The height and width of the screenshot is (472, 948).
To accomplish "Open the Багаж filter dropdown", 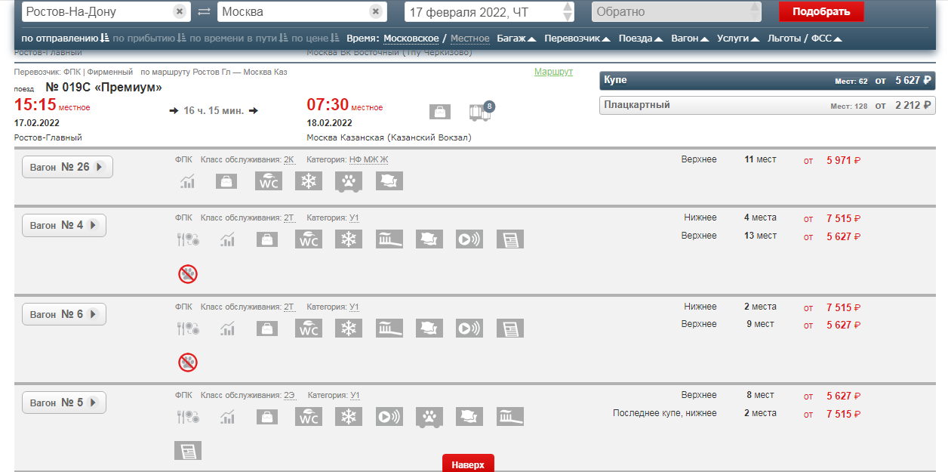I will tap(516, 39).
